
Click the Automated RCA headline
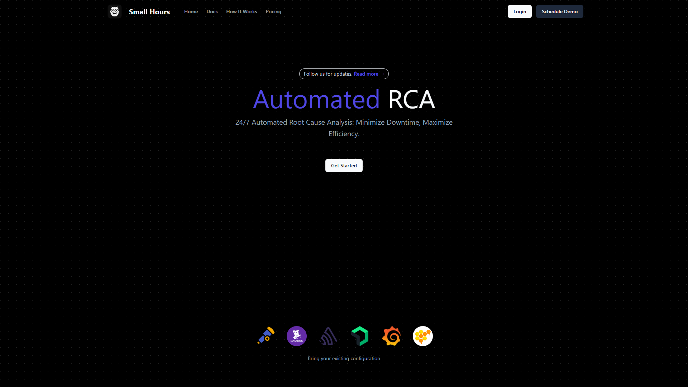tap(344, 99)
